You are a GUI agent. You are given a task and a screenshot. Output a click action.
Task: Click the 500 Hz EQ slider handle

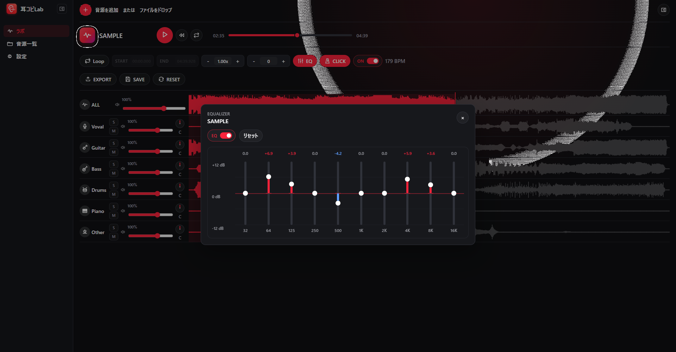(x=338, y=203)
